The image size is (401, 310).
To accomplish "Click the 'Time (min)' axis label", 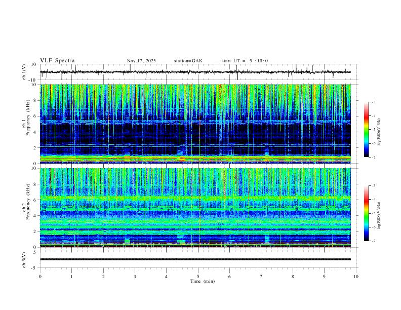I will click(203, 281).
